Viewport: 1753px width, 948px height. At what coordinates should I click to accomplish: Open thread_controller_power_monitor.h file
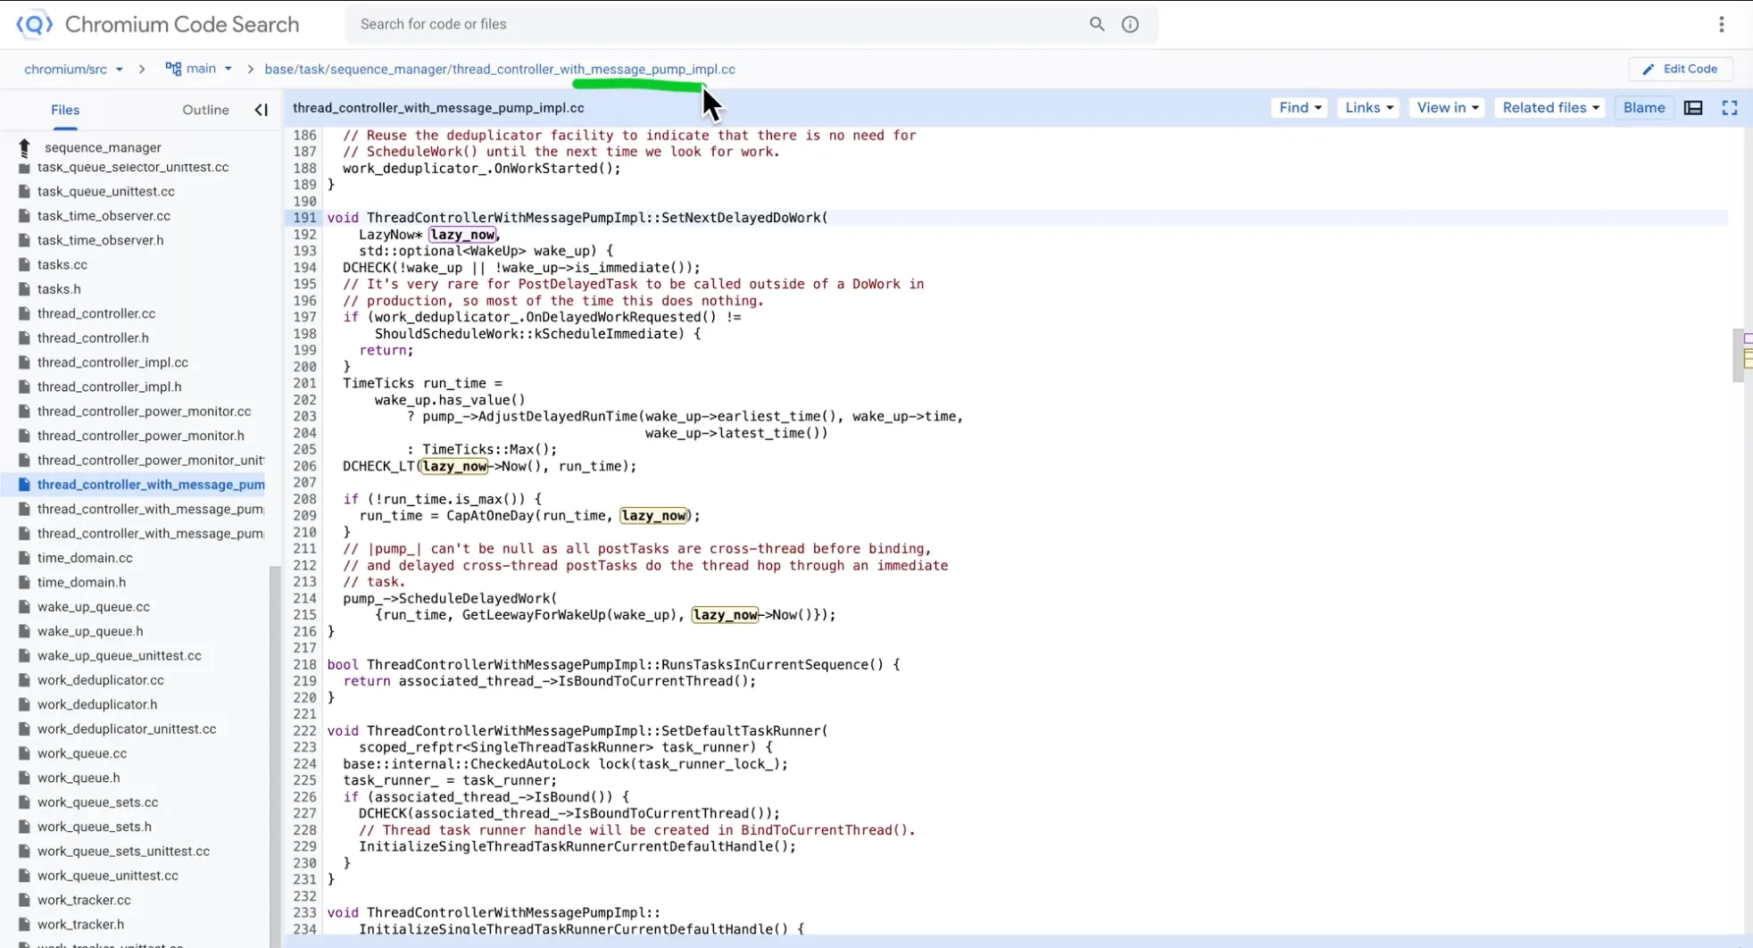[x=140, y=436]
